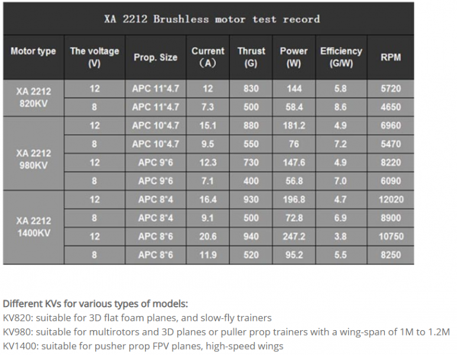Screen dimensions: 457x355
Task: Click the Power (W) column header
Action: (x=294, y=57)
